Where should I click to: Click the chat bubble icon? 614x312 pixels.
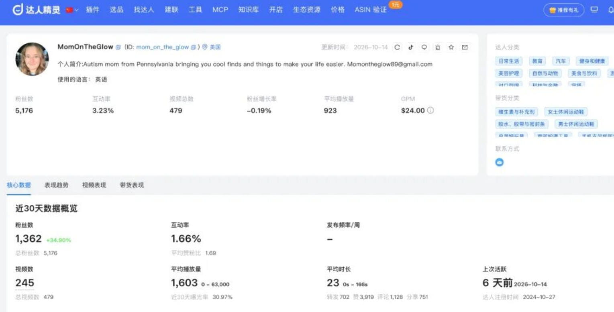coord(424,47)
